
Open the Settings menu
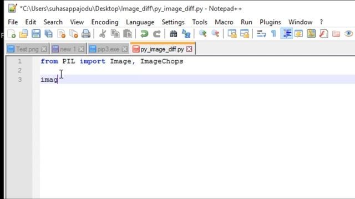pos(173,22)
